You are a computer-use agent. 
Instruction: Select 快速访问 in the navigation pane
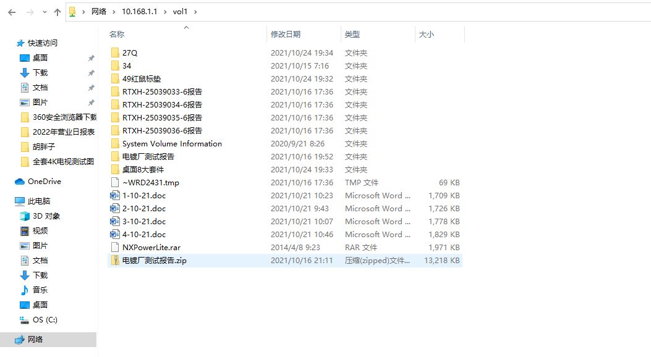pos(42,43)
